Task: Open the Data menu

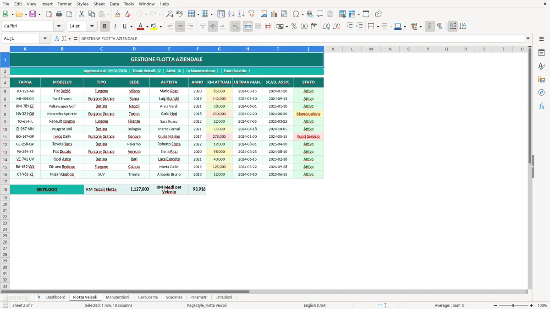Action: click(x=114, y=4)
